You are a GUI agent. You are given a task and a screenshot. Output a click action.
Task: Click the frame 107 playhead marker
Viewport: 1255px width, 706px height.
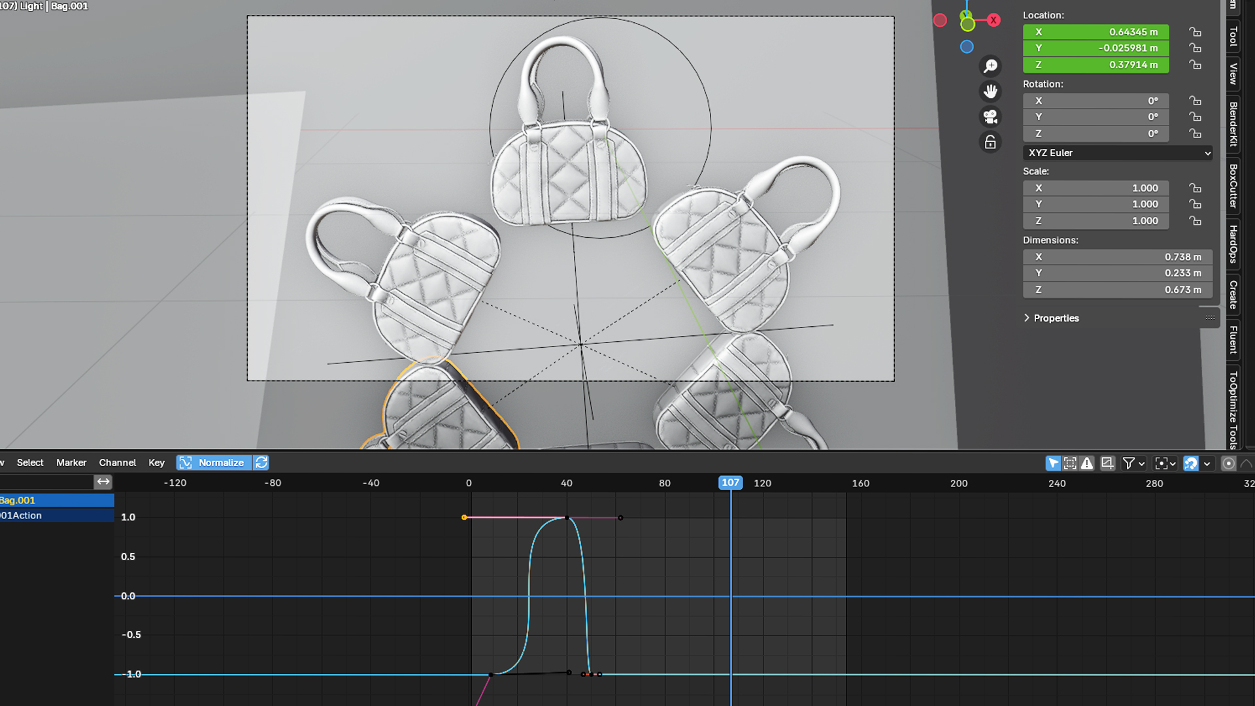[x=730, y=483]
